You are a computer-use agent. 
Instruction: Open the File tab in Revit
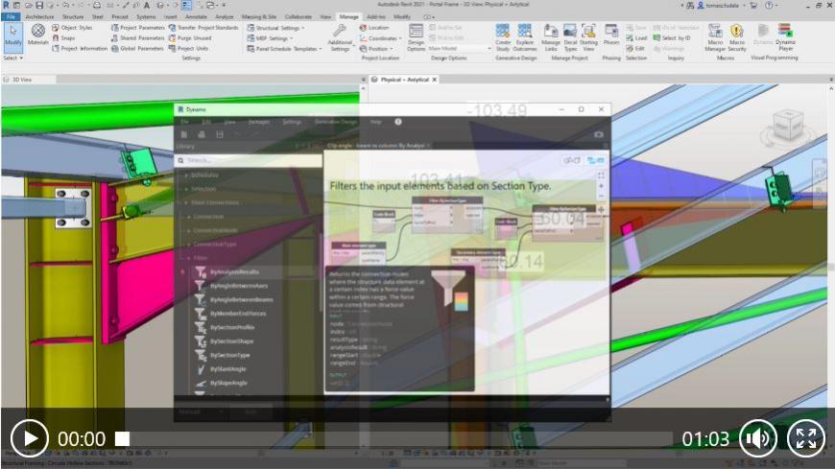[x=11, y=17]
